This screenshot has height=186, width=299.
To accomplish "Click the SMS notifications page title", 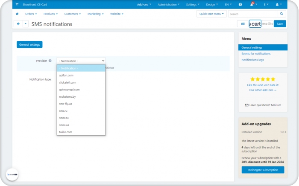I will (x=52, y=24).
